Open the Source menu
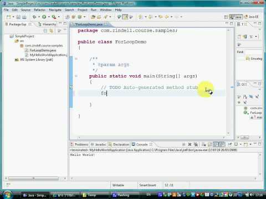 point(25,10)
